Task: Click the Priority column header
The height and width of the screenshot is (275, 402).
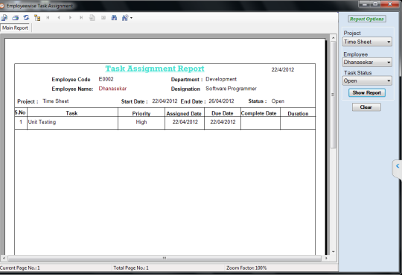Action: point(141,113)
